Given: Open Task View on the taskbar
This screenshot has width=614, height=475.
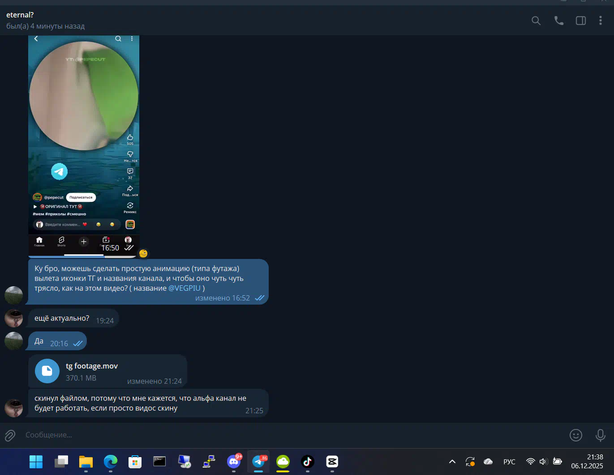Looking at the screenshot, I should 61,462.
